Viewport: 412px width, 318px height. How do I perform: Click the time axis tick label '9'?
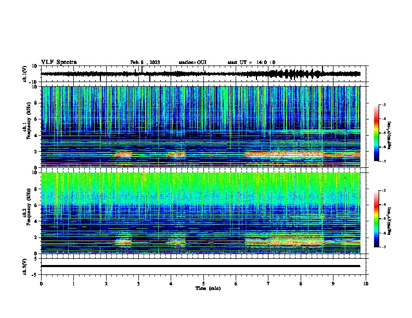tap(333, 284)
